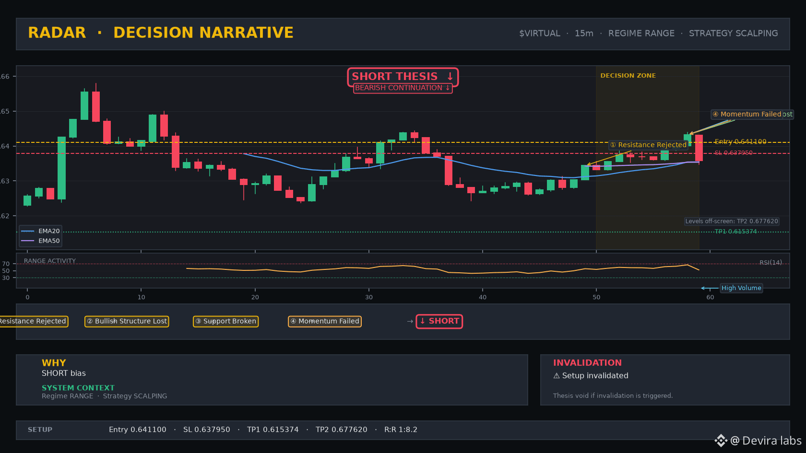Click the RANGE ACTIVITY label
This screenshot has height=453, width=806.
[50, 261]
